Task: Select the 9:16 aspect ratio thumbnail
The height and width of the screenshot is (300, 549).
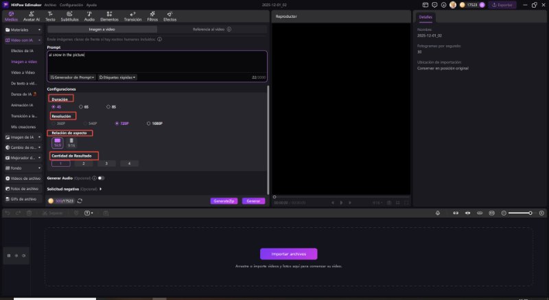Action: [71, 142]
